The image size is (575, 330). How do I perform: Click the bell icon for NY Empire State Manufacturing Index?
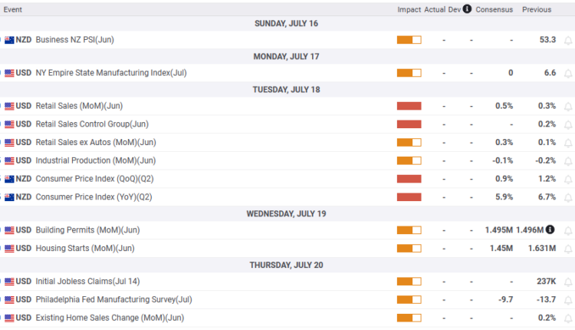pos(569,74)
